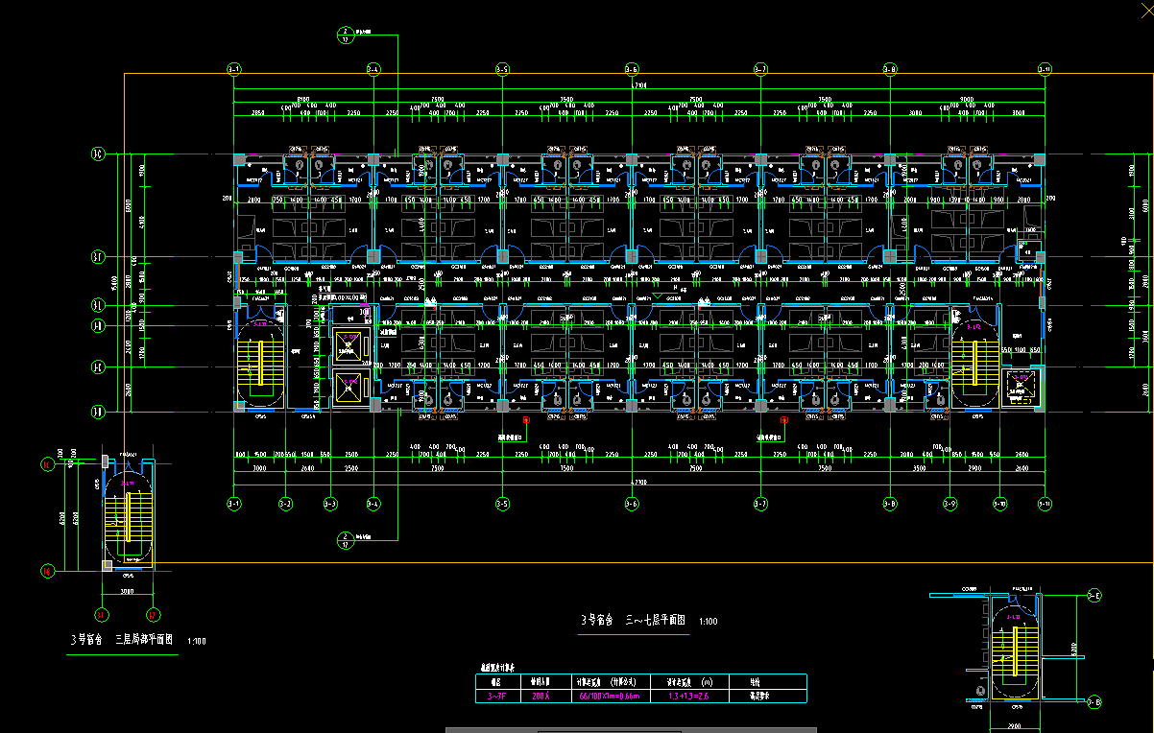Click grid axis bubble 3-2

click(285, 503)
